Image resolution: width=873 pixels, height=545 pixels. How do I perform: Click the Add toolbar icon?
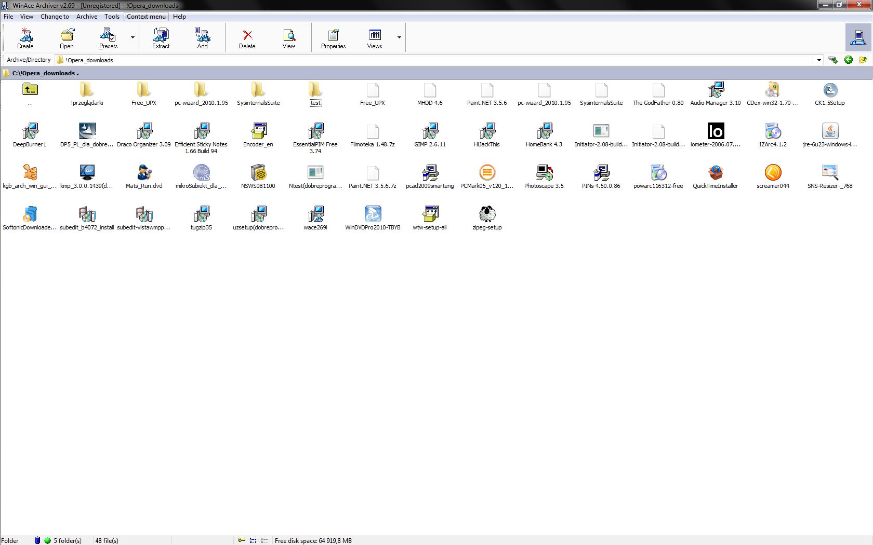click(203, 38)
